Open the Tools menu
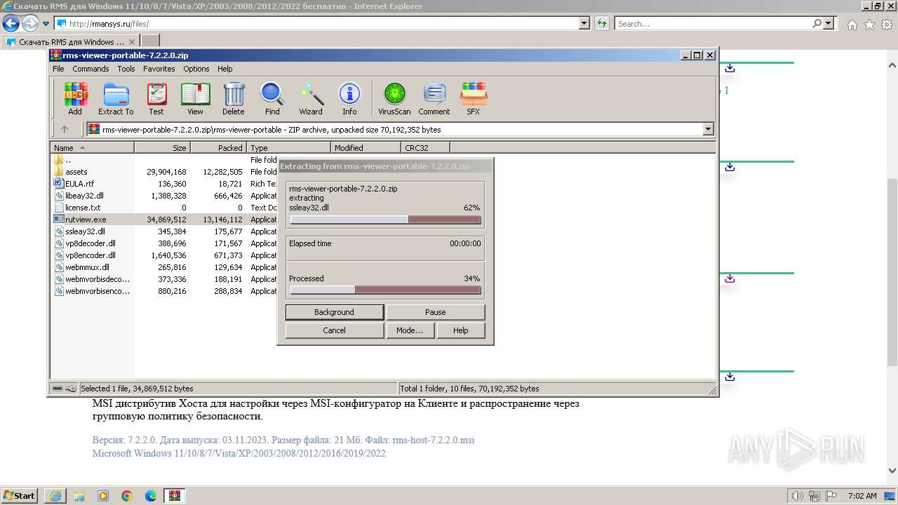 [x=126, y=69]
